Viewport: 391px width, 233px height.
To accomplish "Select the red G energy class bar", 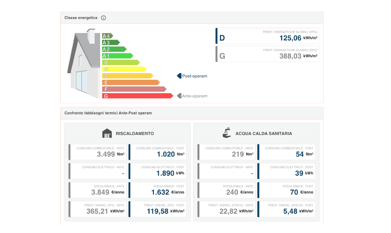I will tap(137, 96).
